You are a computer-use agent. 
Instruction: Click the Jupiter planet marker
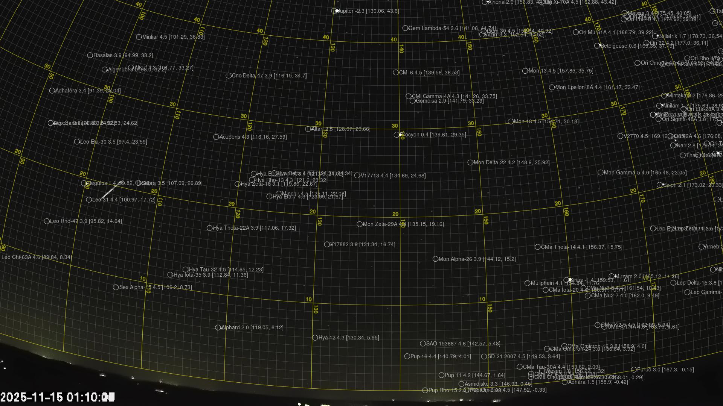pos(334,11)
